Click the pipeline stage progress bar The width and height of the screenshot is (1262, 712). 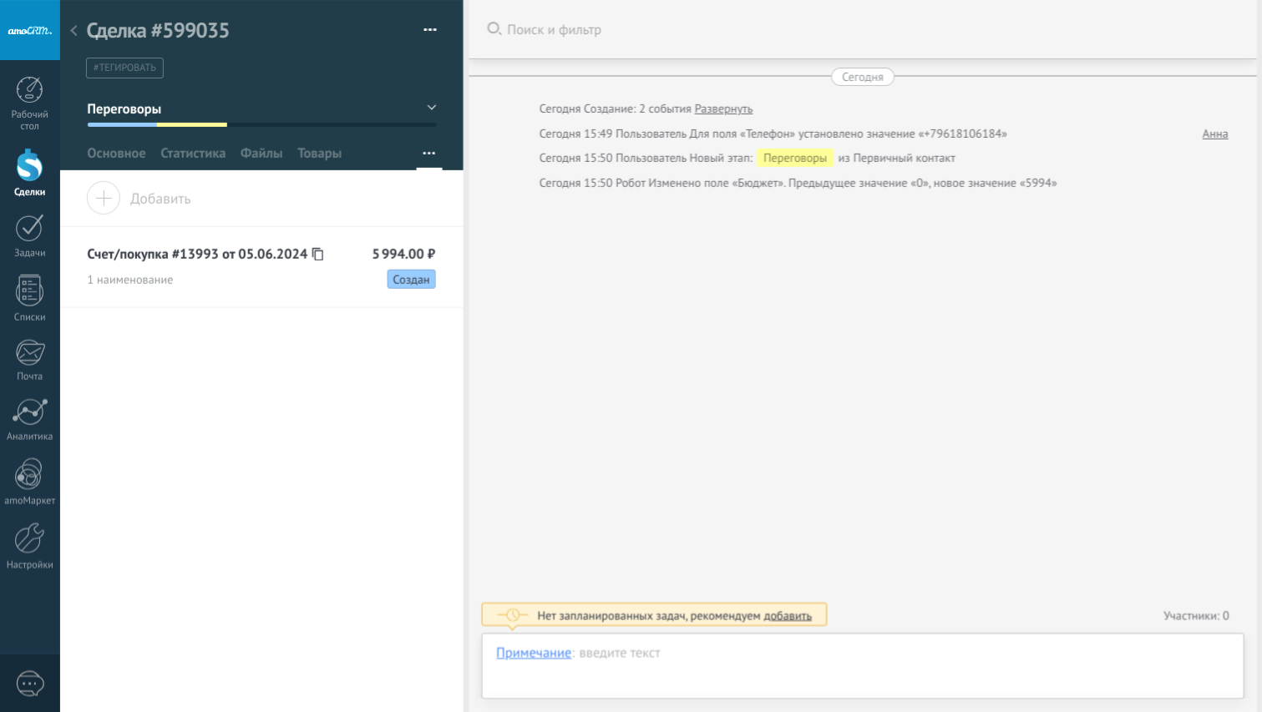(x=261, y=125)
